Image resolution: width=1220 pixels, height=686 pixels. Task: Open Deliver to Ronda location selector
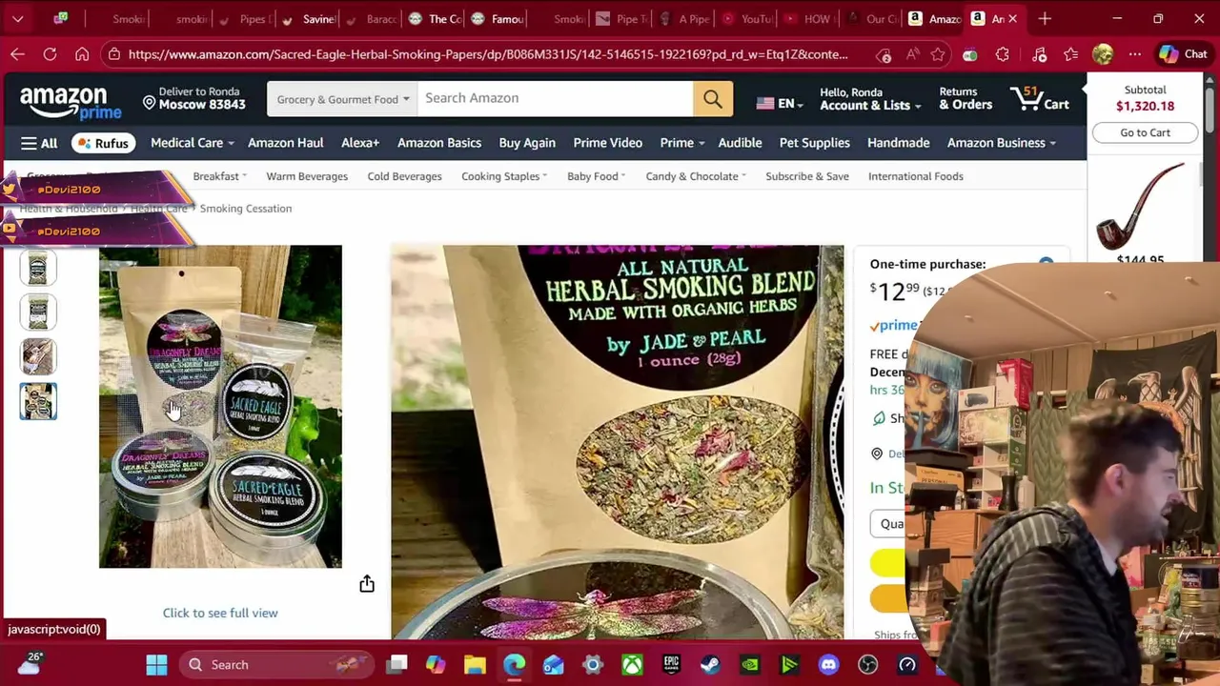pyautogui.click(x=194, y=98)
